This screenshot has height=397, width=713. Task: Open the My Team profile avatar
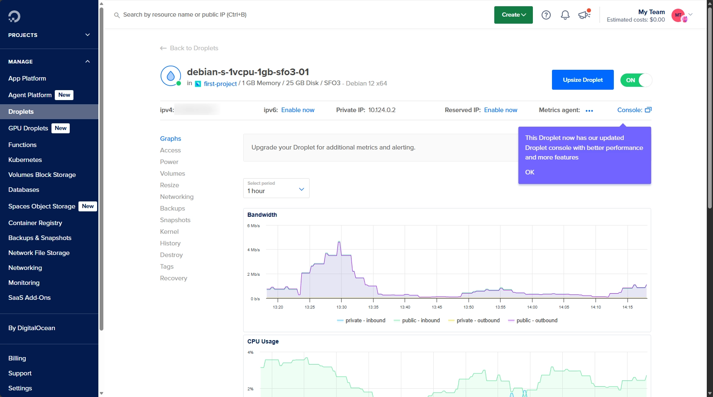point(678,15)
